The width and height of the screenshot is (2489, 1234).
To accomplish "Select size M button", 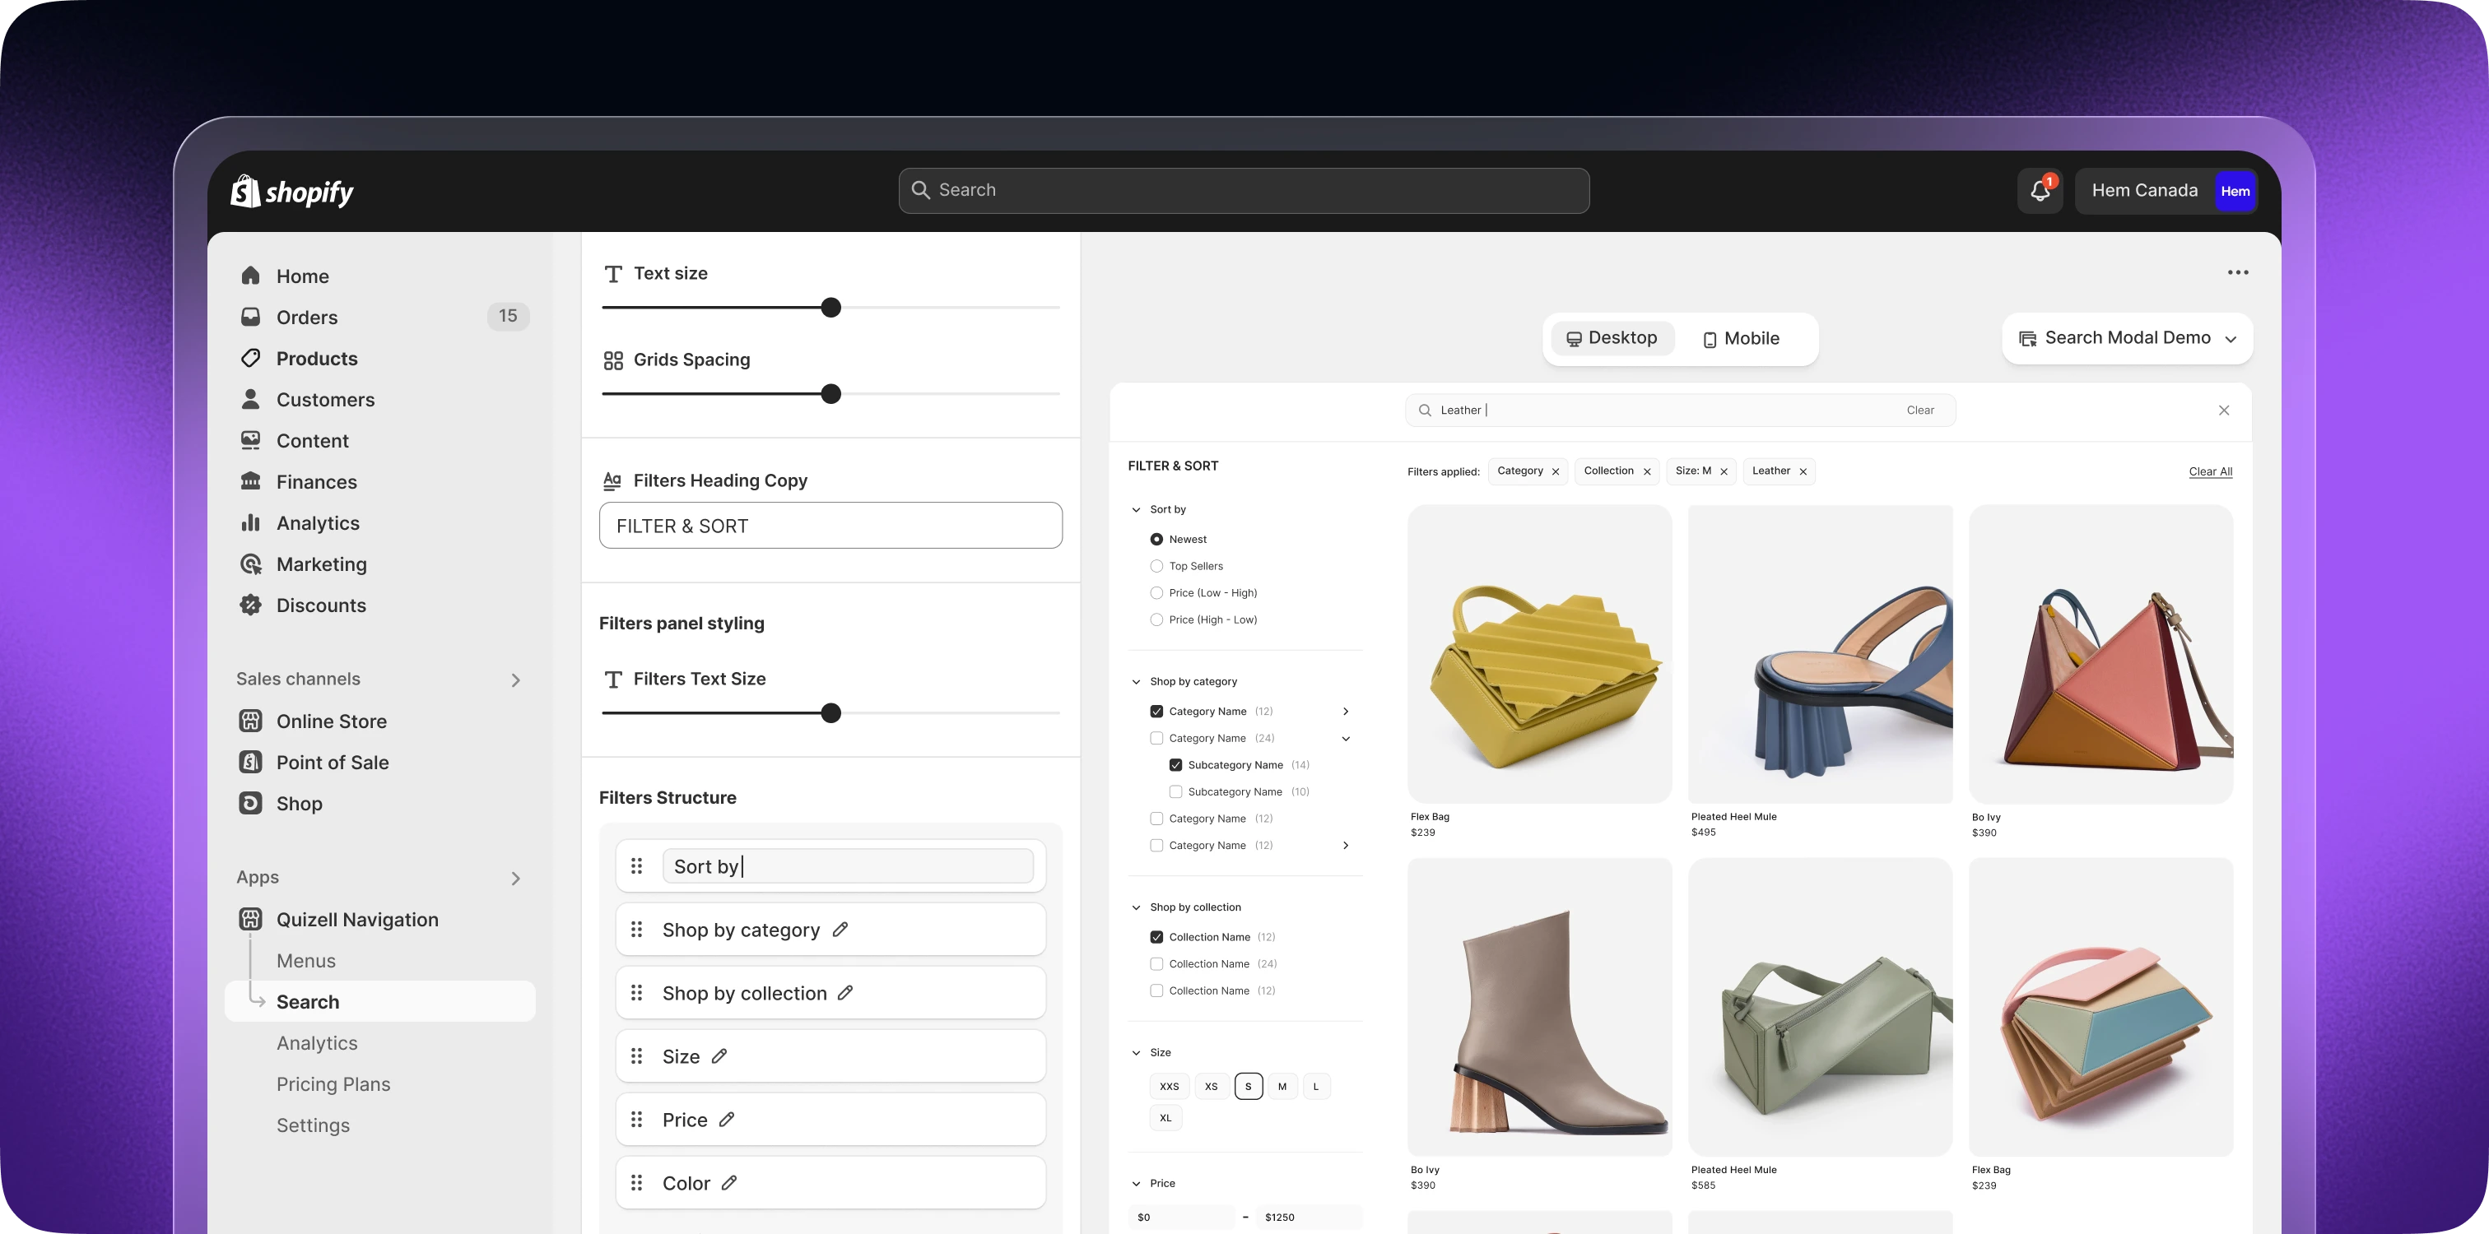I will [x=1282, y=1086].
